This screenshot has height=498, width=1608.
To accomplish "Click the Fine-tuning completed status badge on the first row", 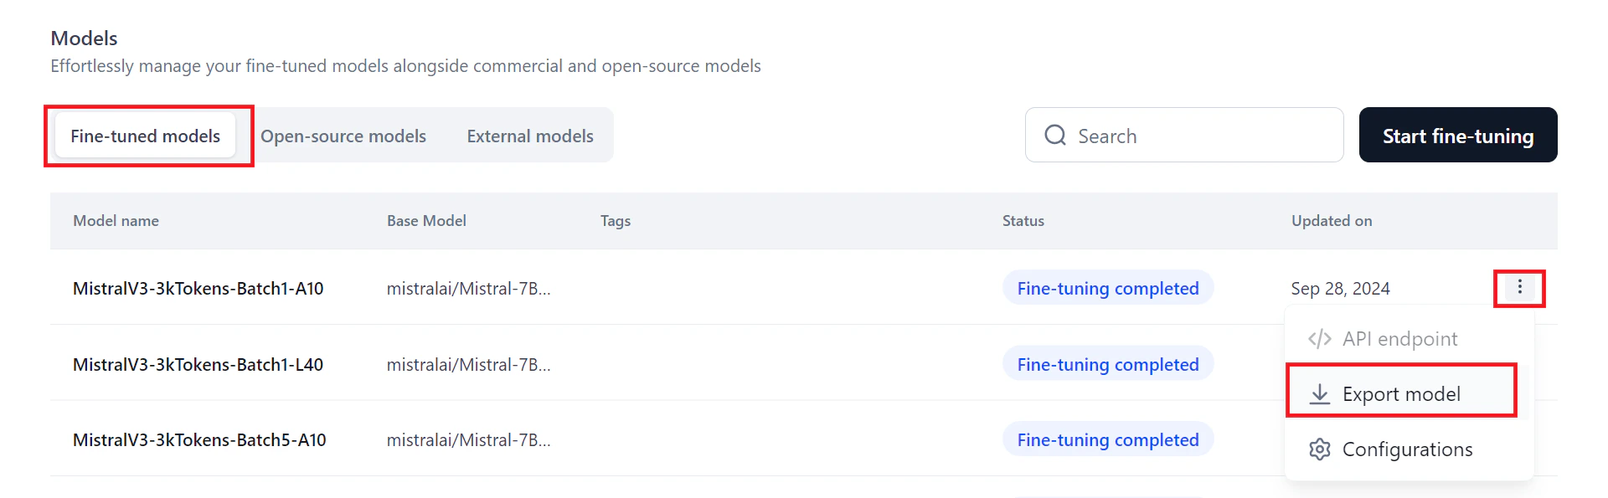I will click(x=1107, y=288).
